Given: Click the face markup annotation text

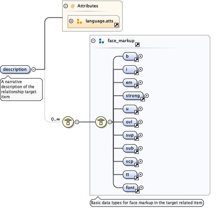Looking at the screenshot, I should pyautogui.click(x=147, y=203).
